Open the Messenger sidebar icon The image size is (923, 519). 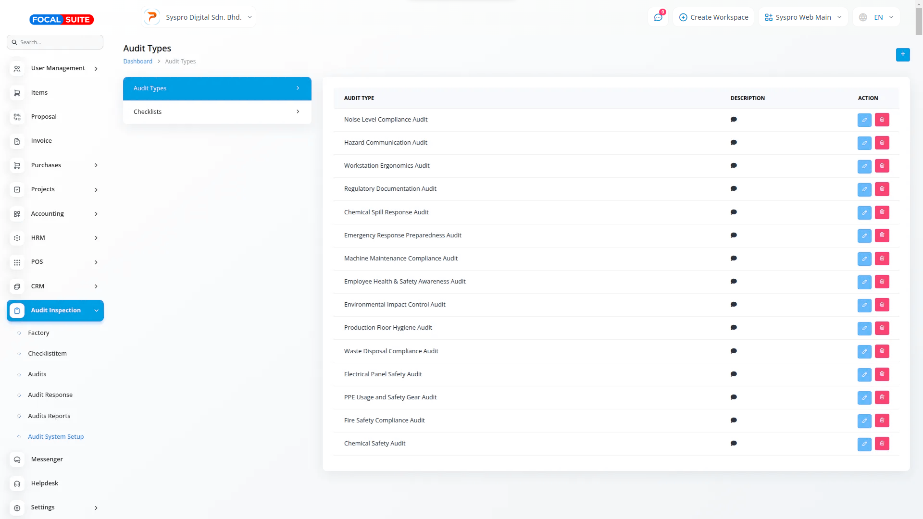click(x=17, y=459)
